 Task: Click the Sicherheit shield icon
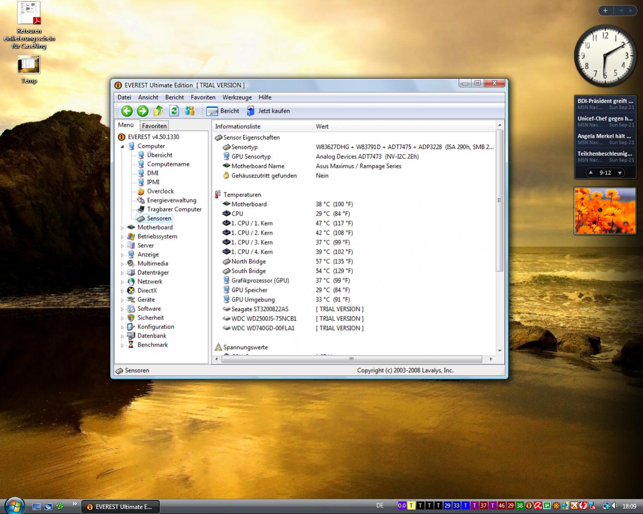tap(131, 318)
